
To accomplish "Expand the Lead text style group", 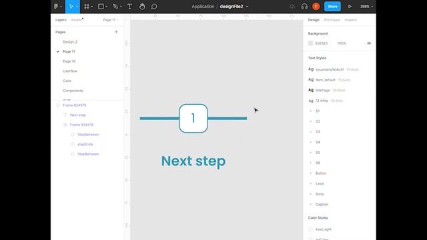I will pyautogui.click(x=311, y=183).
